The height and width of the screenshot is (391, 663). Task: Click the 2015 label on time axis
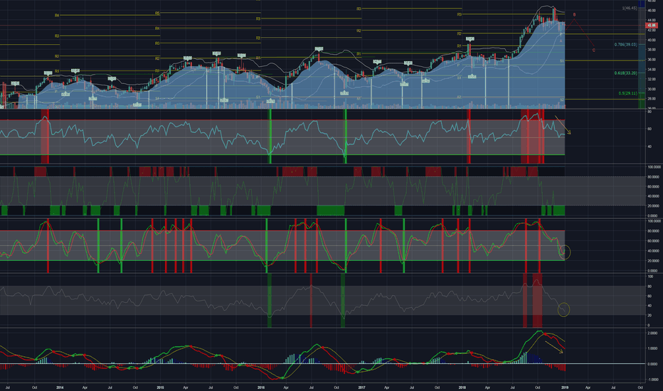[160, 387]
